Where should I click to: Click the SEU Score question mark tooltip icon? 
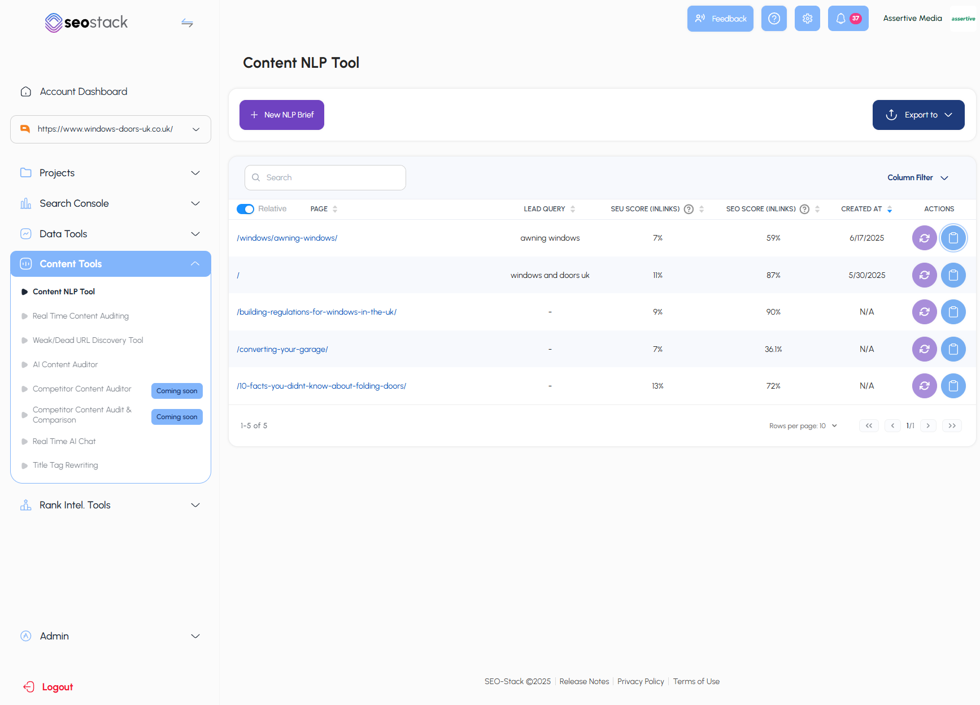coord(689,209)
